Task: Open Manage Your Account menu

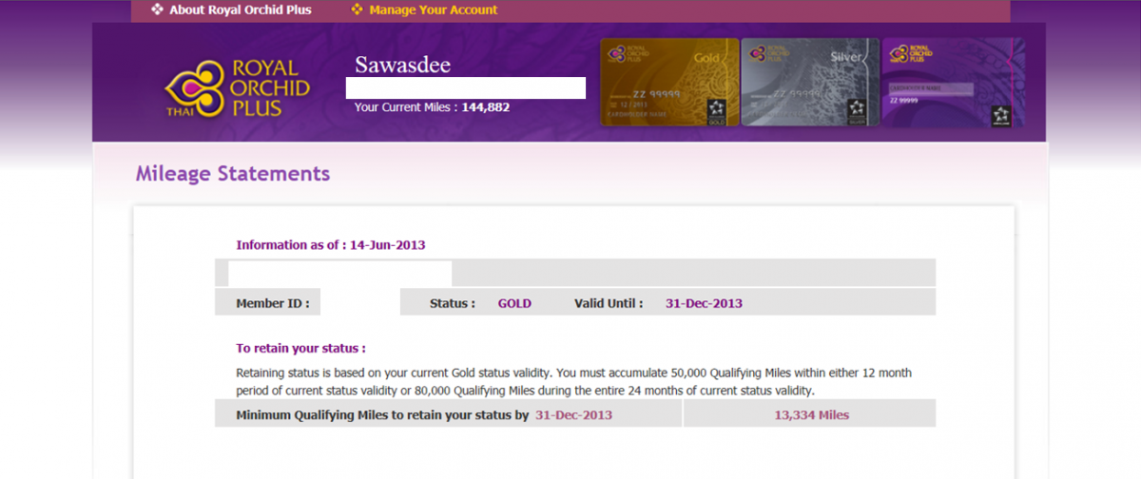Action: pos(434,10)
